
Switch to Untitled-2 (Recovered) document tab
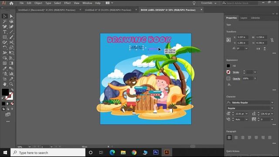click(x=47, y=10)
